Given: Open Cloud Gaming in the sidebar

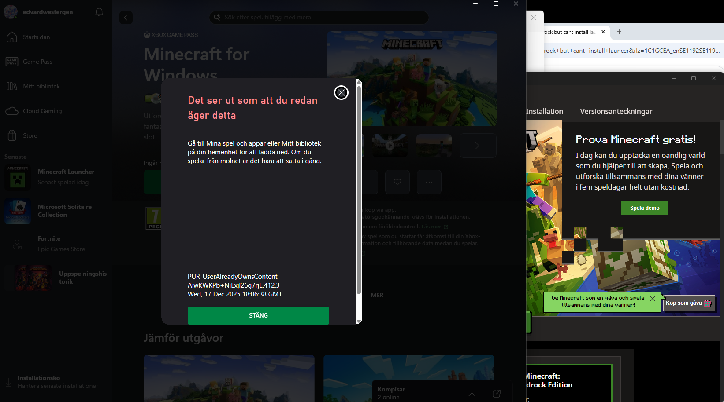Looking at the screenshot, I should coord(56,111).
